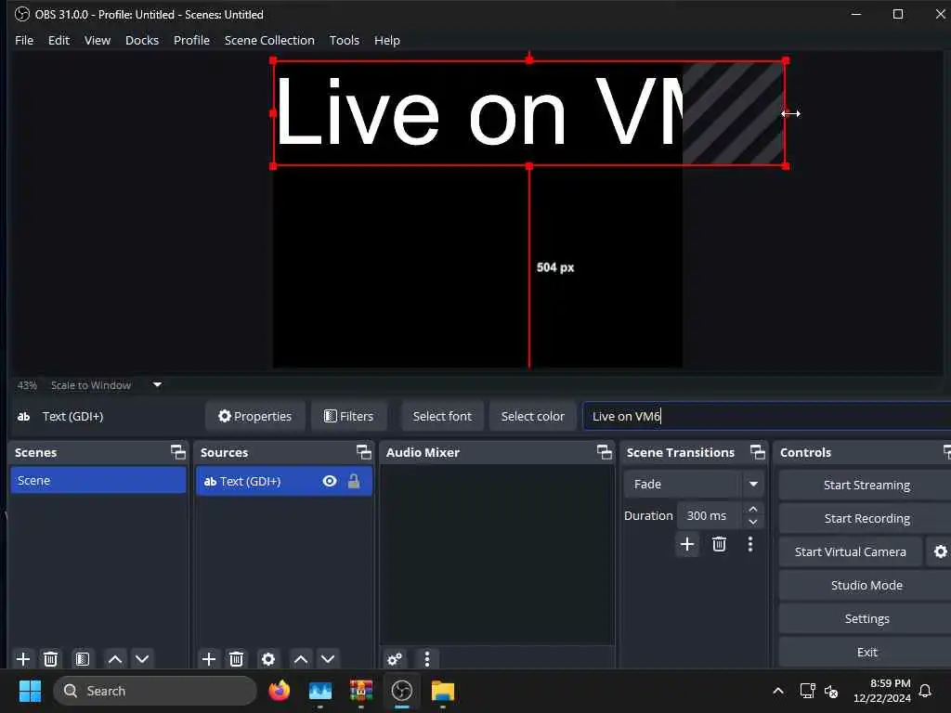This screenshot has width=951, height=713.
Task: Remove the selected source with the trash icon
Action: pos(237,659)
